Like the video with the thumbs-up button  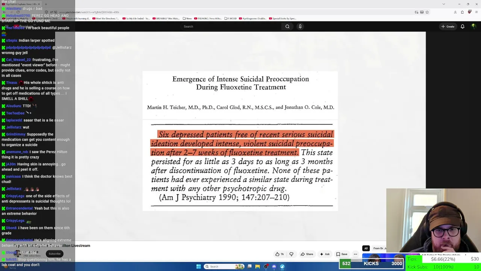coord(280,254)
